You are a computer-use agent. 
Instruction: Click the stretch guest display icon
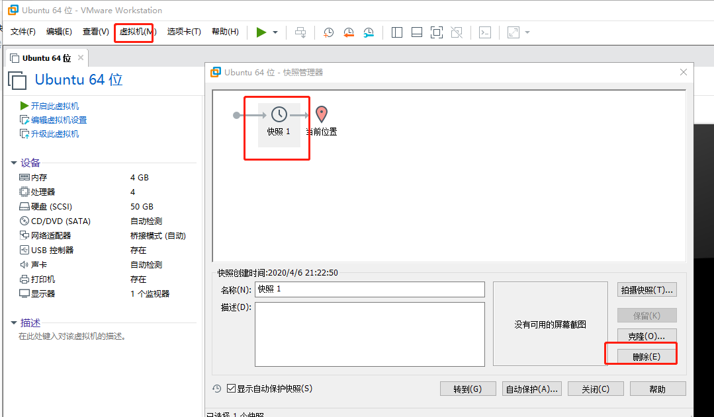click(x=513, y=32)
